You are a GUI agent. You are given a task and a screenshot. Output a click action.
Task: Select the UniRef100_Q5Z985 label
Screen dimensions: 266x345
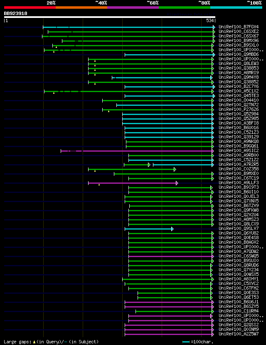point(239,118)
